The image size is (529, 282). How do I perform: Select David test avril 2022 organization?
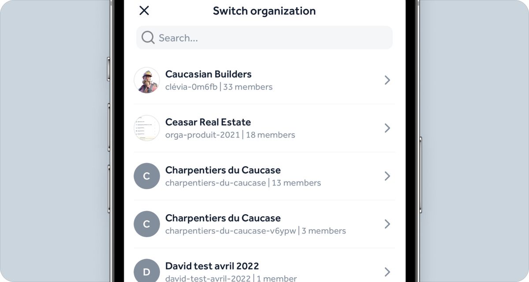coord(212,266)
